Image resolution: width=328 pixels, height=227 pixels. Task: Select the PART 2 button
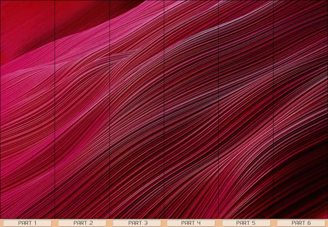pos(82,223)
